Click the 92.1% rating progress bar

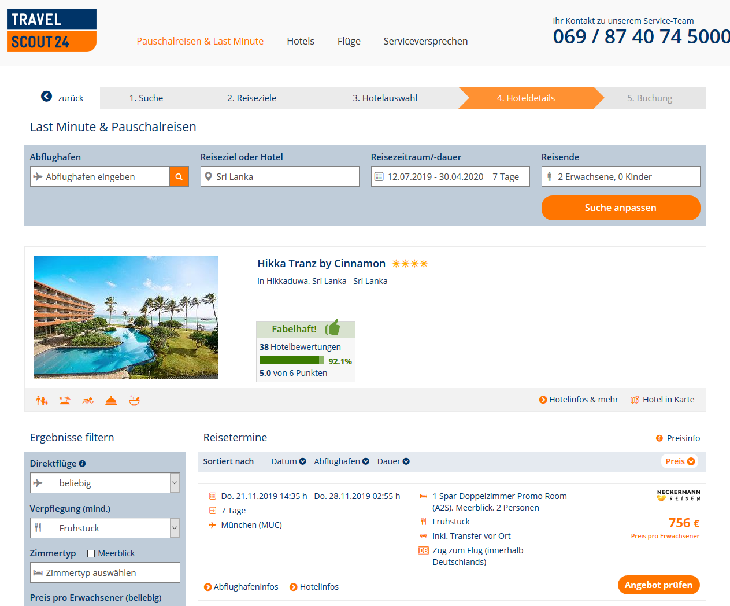click(292, 360)
